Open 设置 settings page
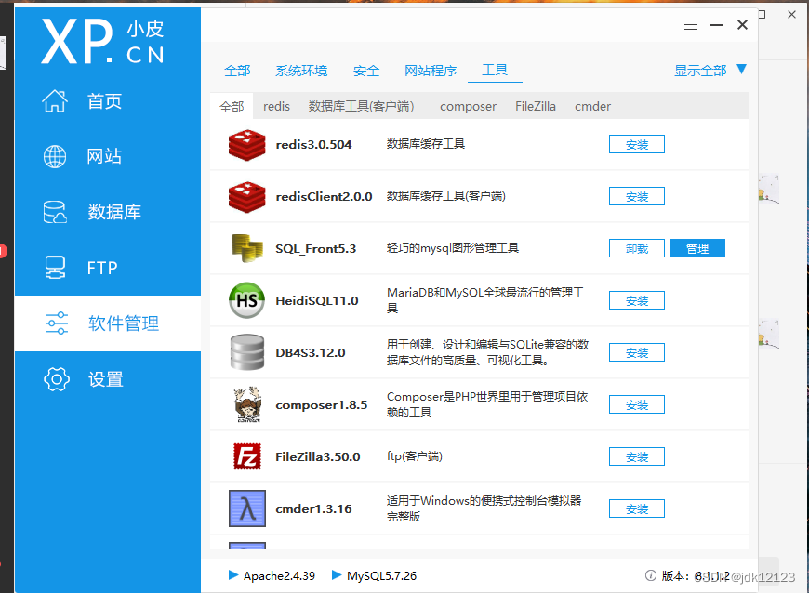 (x=107, y=379)
